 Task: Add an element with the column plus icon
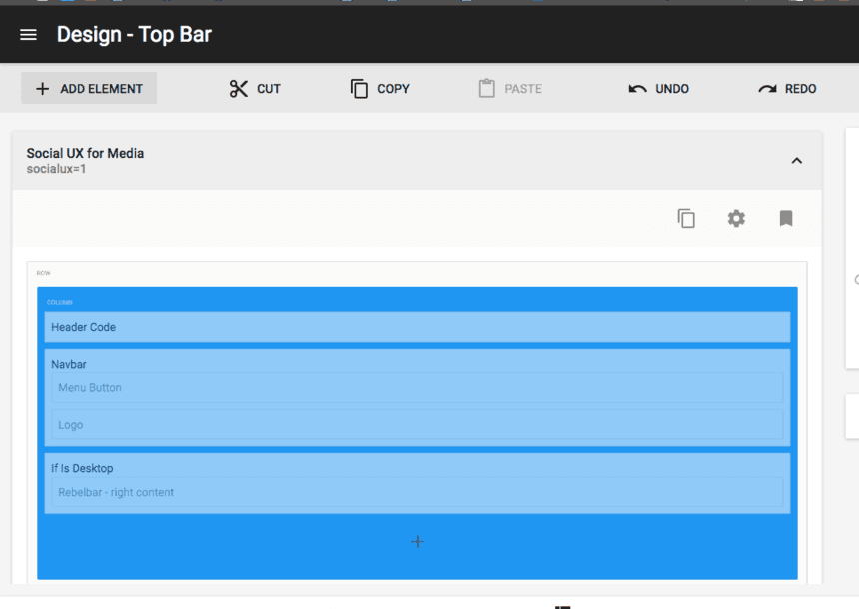[x=417, y=541]
